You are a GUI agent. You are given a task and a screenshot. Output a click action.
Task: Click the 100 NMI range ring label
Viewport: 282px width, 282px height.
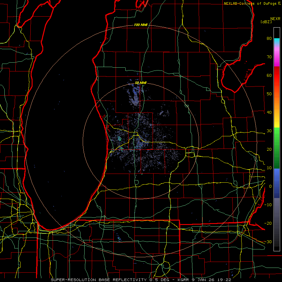pyautogui.click(x=141, y=25)
